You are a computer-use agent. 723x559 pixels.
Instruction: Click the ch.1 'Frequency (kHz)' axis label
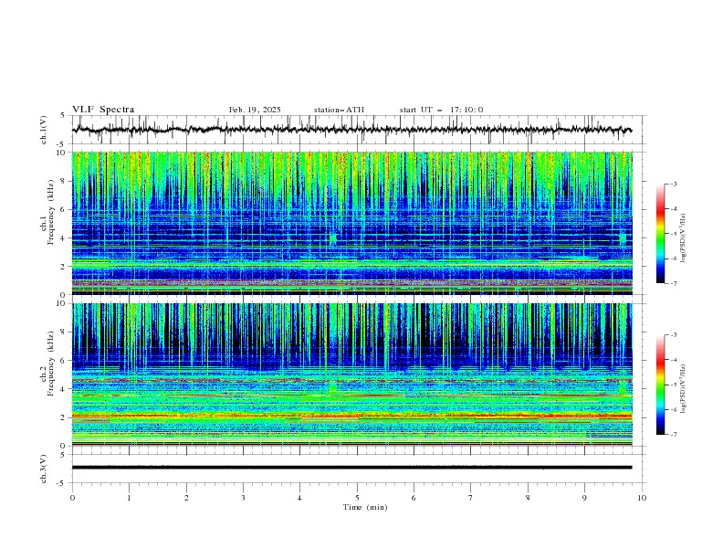51,210
